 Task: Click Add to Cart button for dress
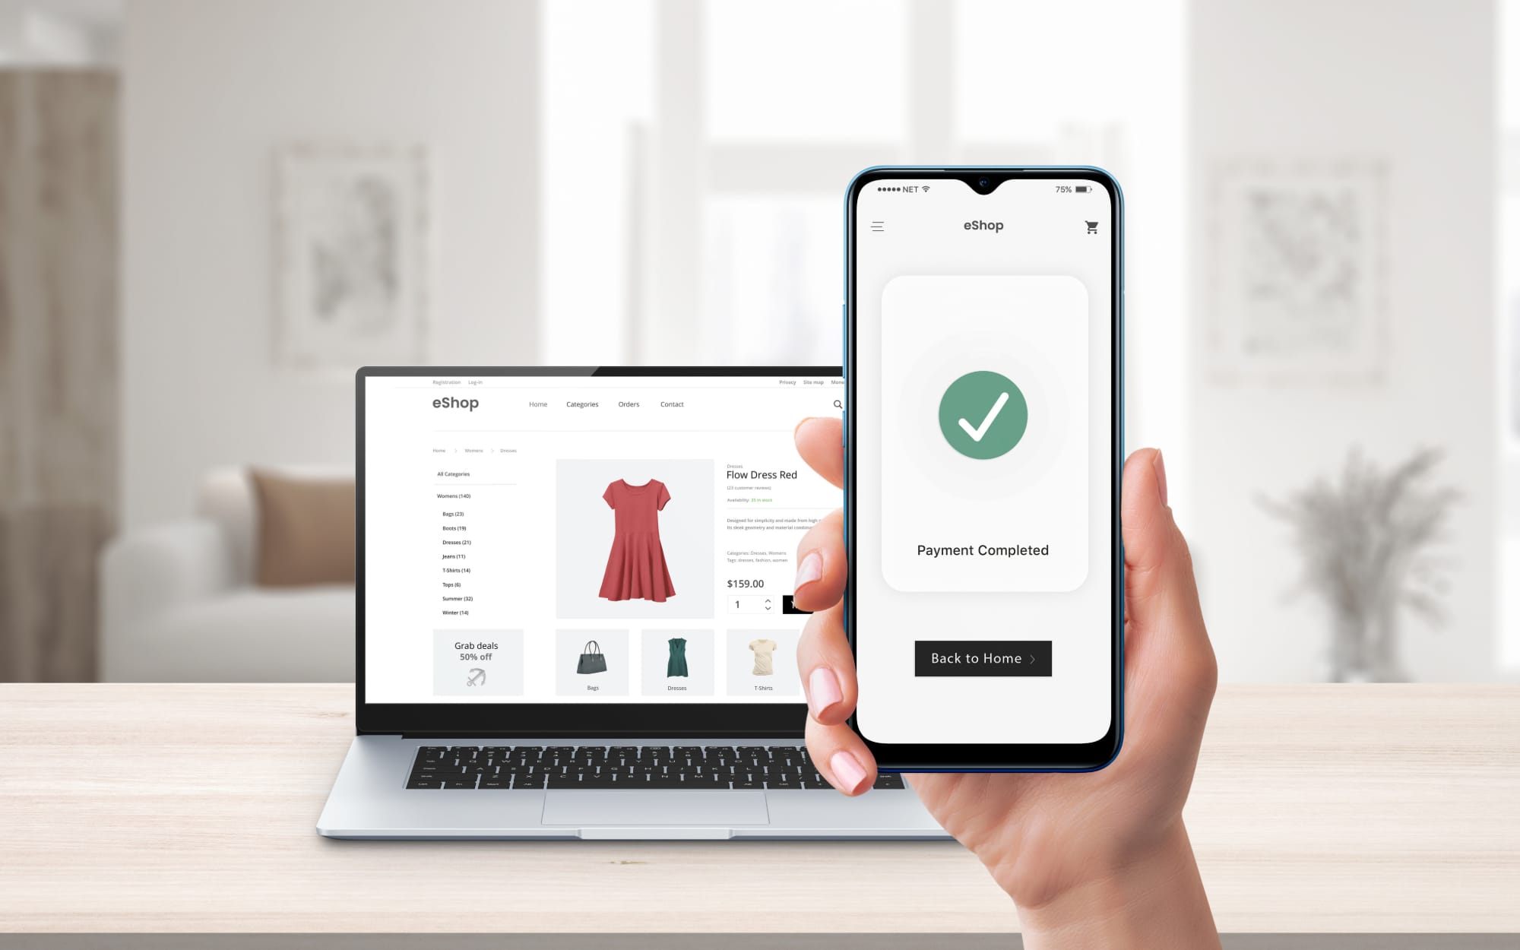(x=796, y=604)
